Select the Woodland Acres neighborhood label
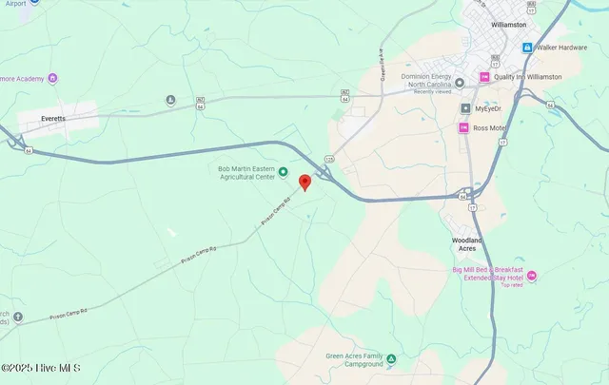609x385 pixels. click(467, 244)
